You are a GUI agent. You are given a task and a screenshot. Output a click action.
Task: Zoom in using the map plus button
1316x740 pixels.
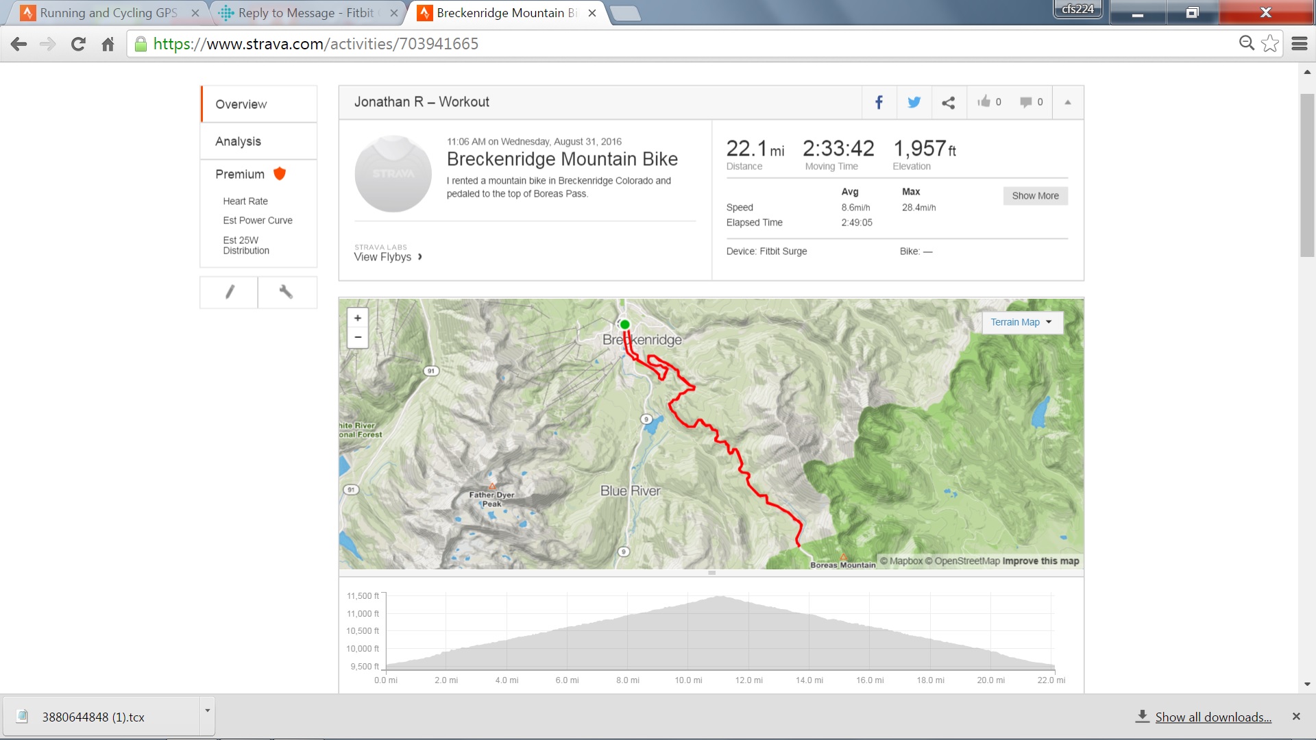click(358, 318)
